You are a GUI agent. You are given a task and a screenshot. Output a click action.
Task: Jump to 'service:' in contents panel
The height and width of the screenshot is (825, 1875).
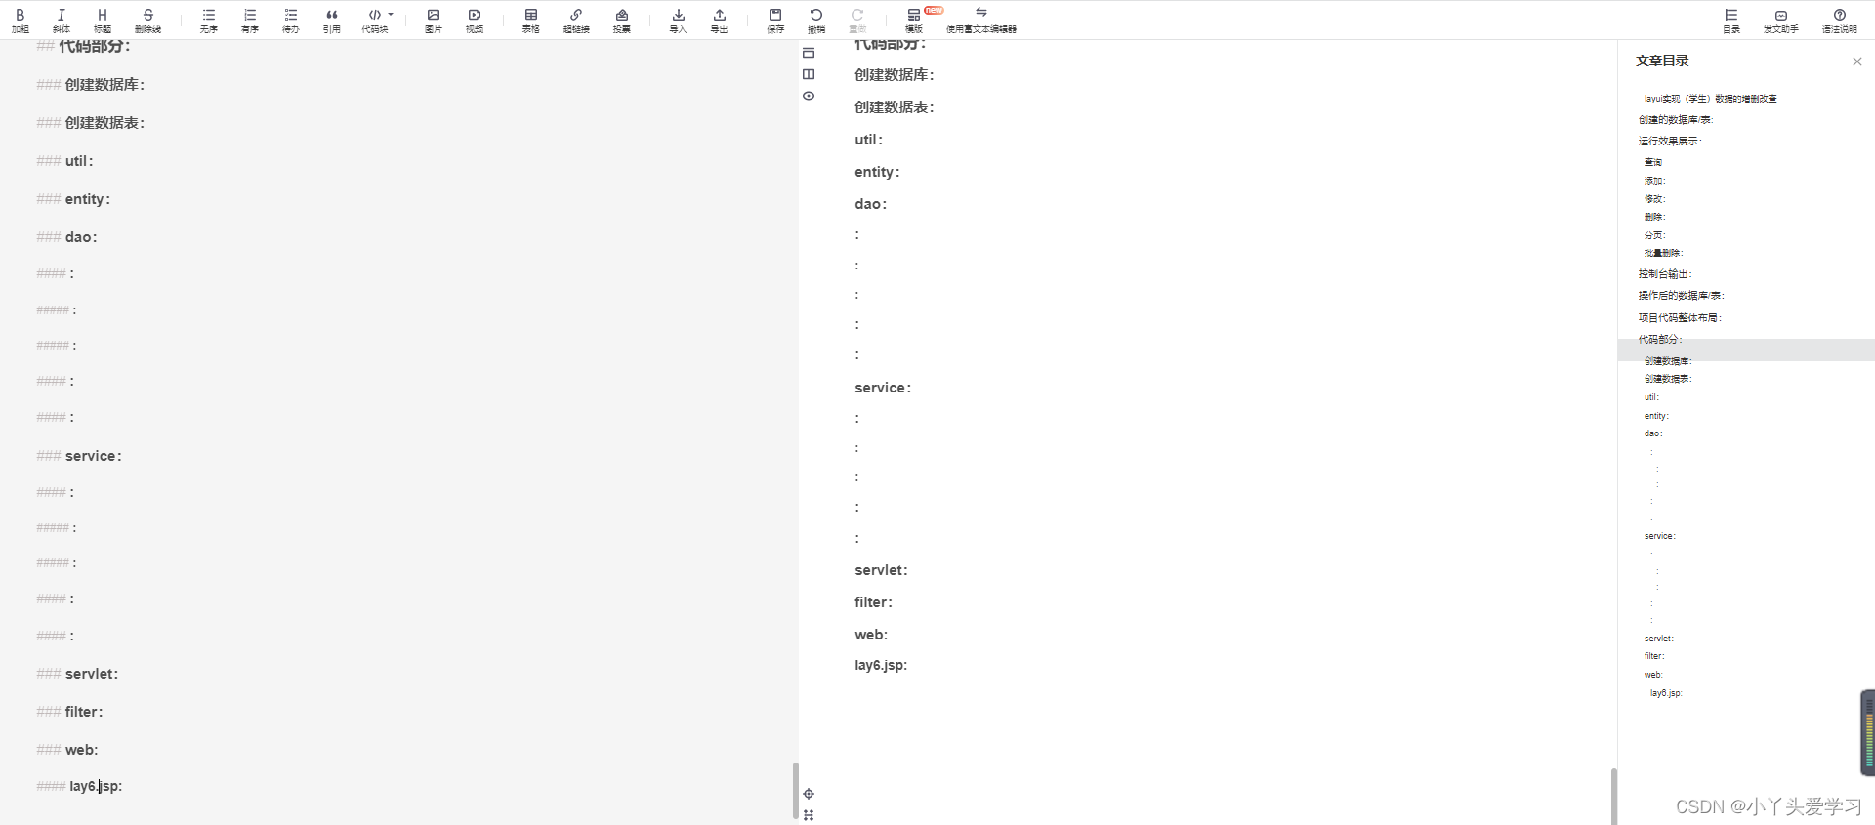(1659, 536)
